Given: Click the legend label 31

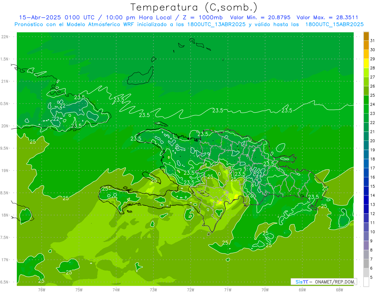Looking at the screenshot, I should pyautogui.click(x=372, y=41).
